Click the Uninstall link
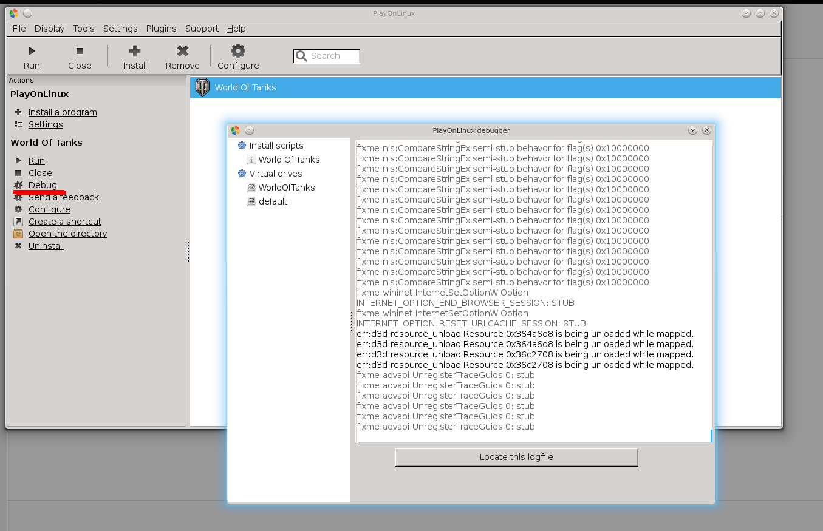 point(46,246)
